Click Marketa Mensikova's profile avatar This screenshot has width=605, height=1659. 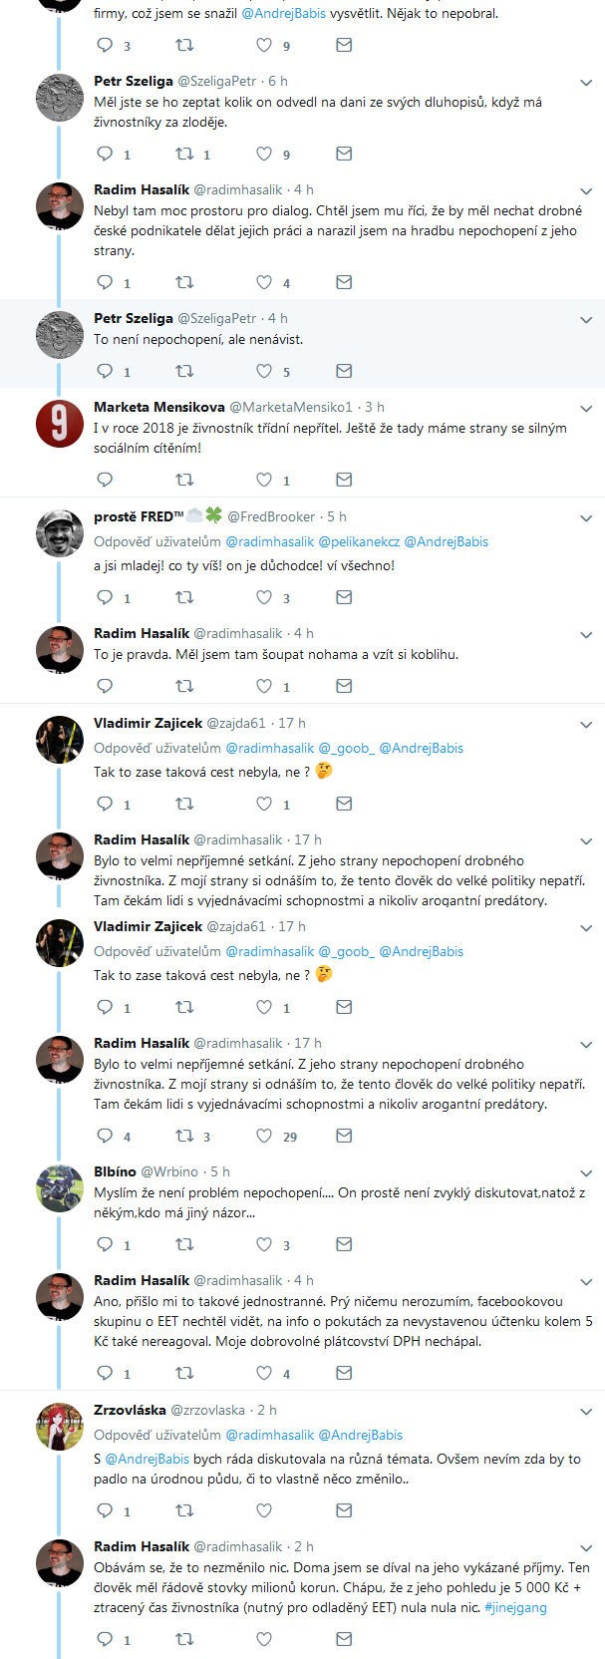pyautogui.click(x=60, y=424)
